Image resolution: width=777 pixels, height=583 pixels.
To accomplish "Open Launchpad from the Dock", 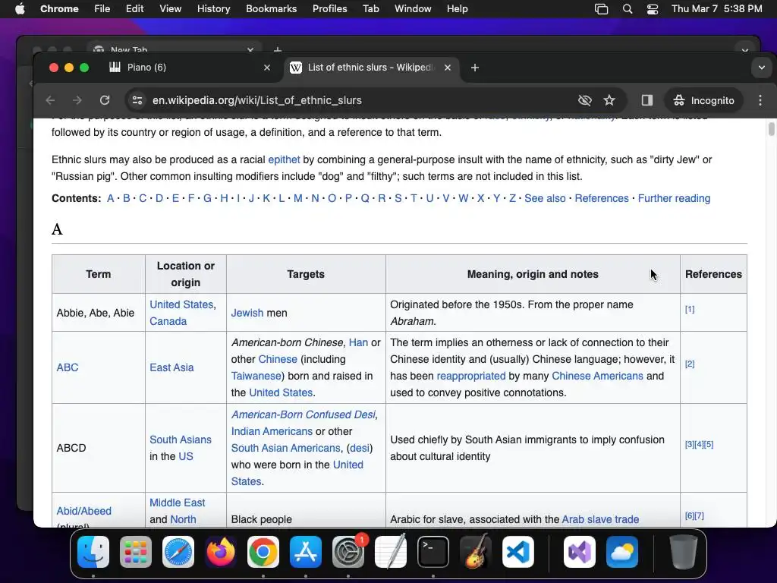I will 136,552.
